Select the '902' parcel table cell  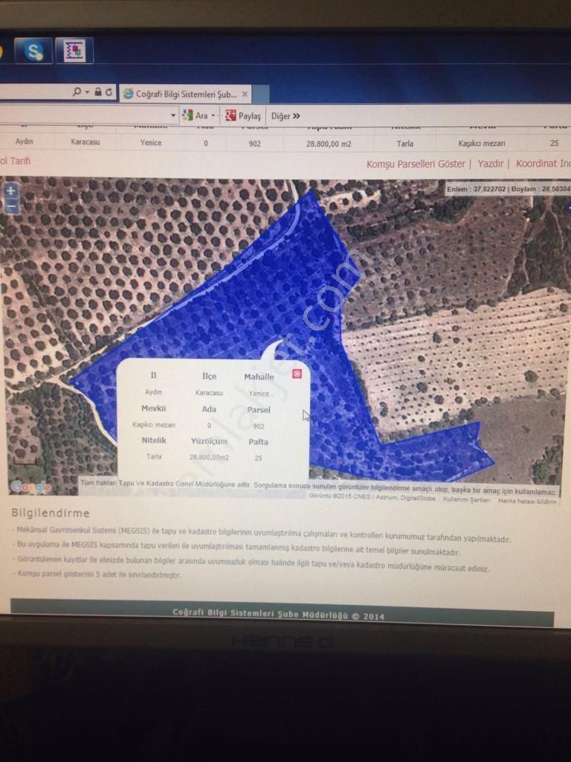click(x=254, y=144)
